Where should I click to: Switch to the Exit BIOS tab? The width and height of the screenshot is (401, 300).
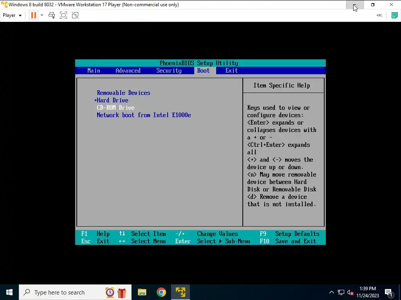231,71
